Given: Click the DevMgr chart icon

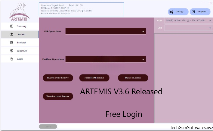Looking at the screenshot, I should (x=171, y=12).
